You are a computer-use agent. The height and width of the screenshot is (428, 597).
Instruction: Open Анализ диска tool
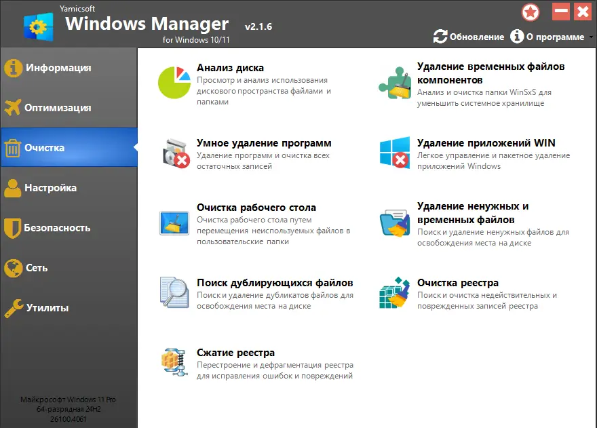[x=230, y=68]
